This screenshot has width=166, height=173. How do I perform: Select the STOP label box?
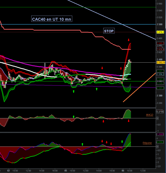pyautogui.click(x=109, y=31)
